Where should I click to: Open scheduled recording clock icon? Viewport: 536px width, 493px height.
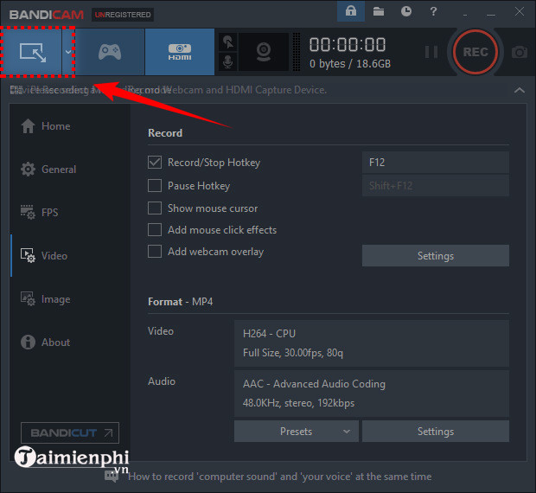click(406, 11)
